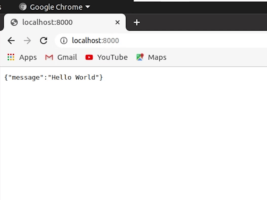
Task: Click the Maps pin icon
Action: coord(140,57)
